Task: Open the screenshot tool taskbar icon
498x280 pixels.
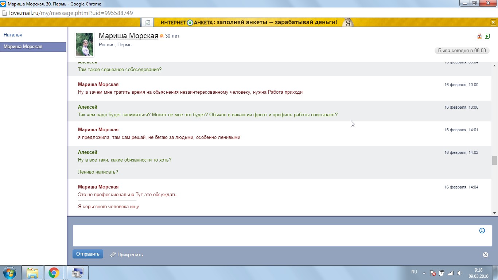Action: tap(77, 273)
